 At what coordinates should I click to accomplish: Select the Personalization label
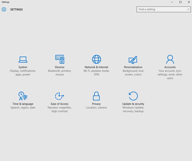pos(133,67)
